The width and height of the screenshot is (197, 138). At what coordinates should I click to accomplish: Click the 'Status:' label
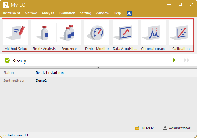tap(9, 73)
